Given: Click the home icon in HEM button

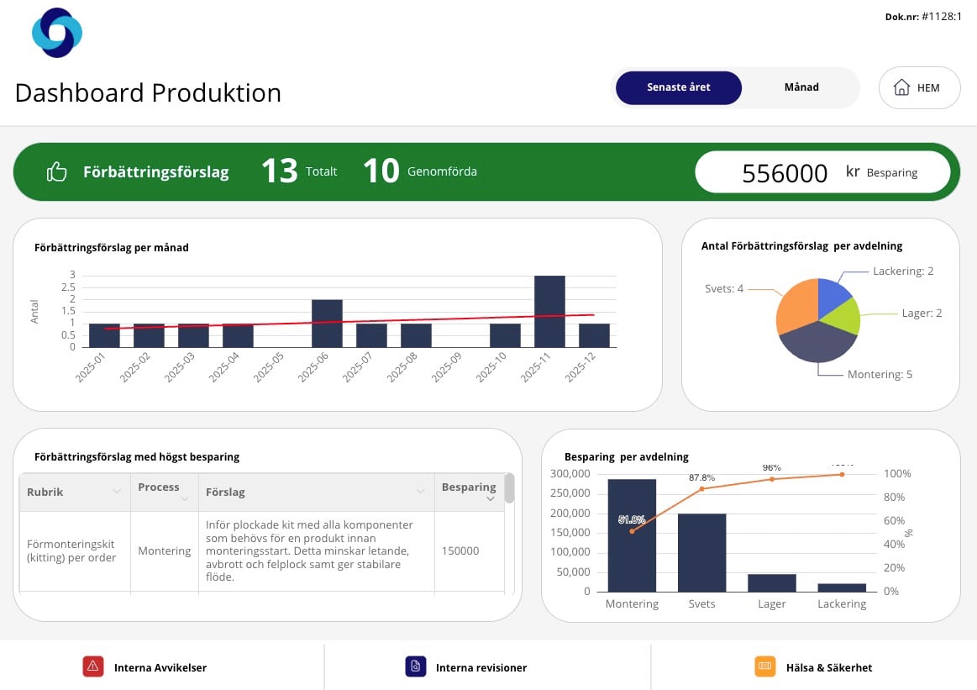Looking at the screenshot, I should click(901, 87).
